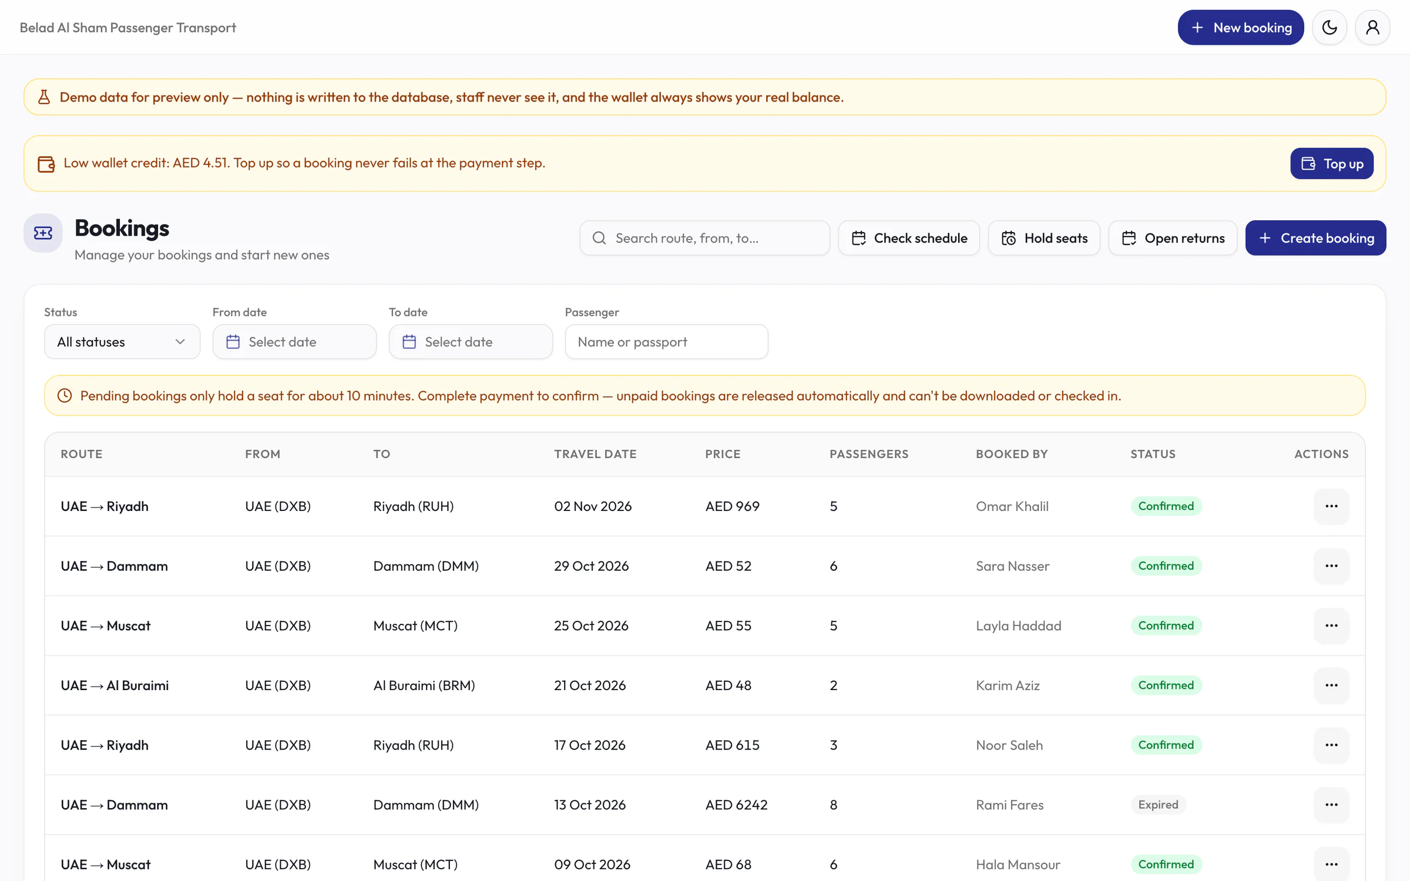Open the From date picker
This screenshot has height=881, width=1410.
[x=294, y=342]
